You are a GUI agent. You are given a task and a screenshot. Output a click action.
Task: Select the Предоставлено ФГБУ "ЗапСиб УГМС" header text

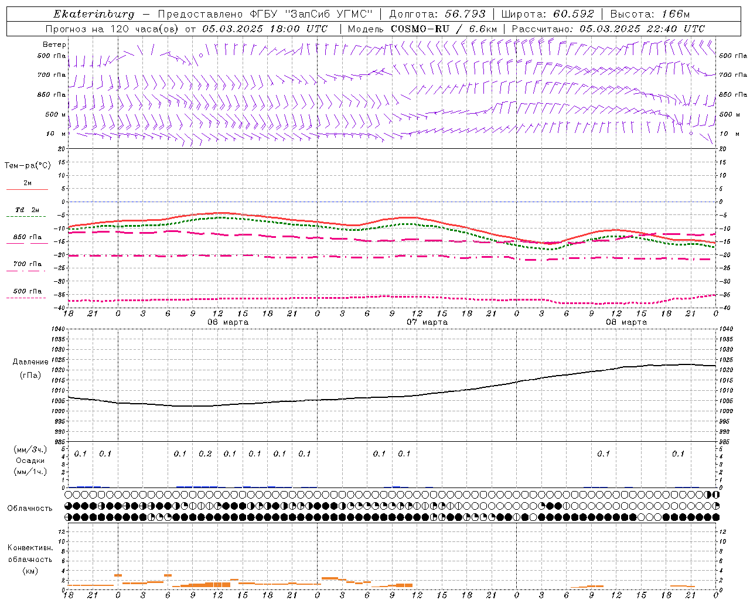265,14
